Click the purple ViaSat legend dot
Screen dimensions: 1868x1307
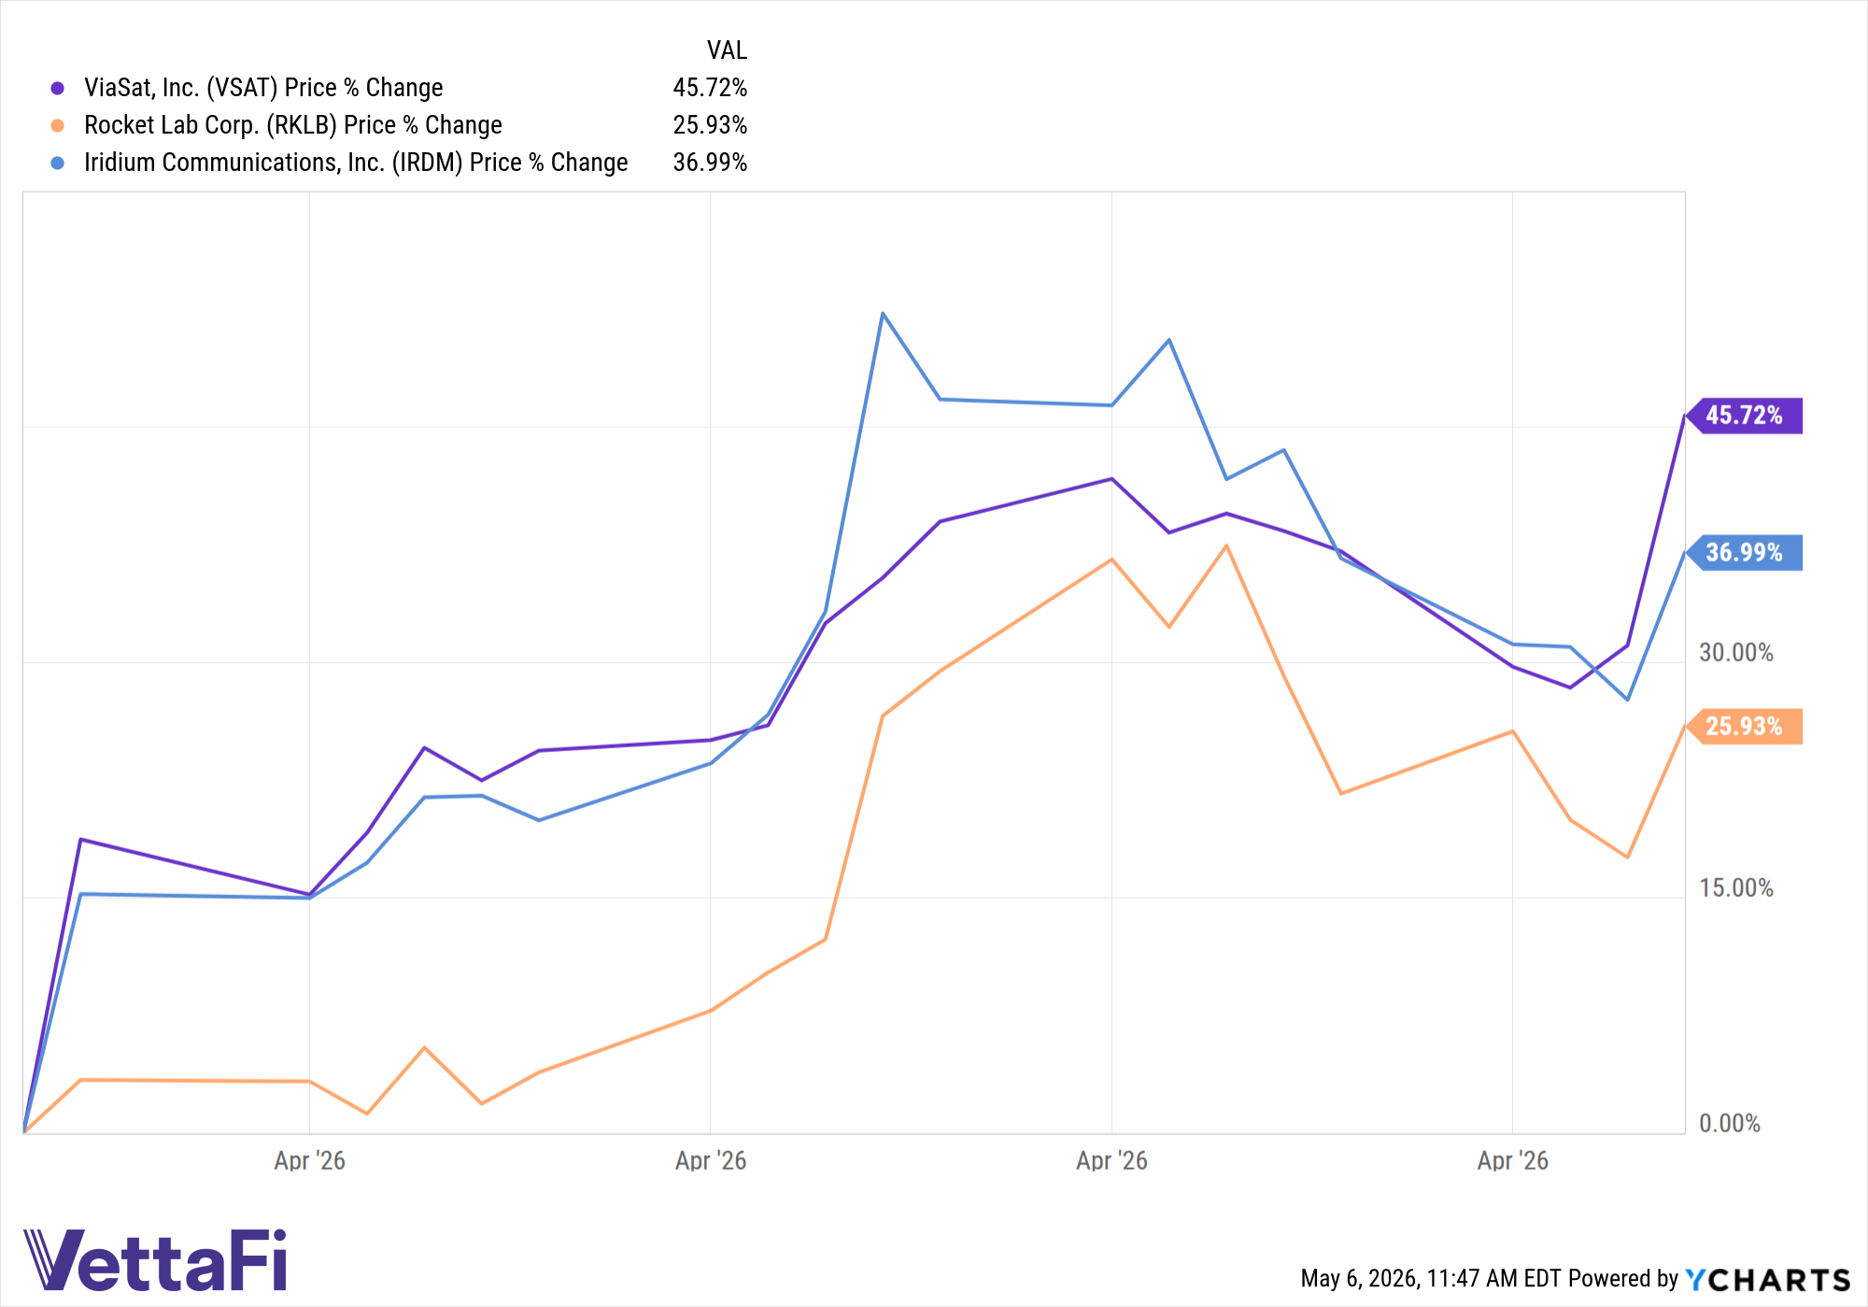pos(58,88)
